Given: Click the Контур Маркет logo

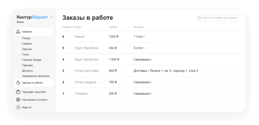Looking at the screenshot, I should (32, 17).
